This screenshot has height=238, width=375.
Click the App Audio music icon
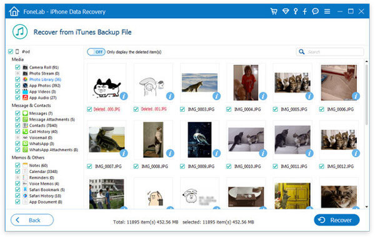pyautogui.click(x=25, y=97)
